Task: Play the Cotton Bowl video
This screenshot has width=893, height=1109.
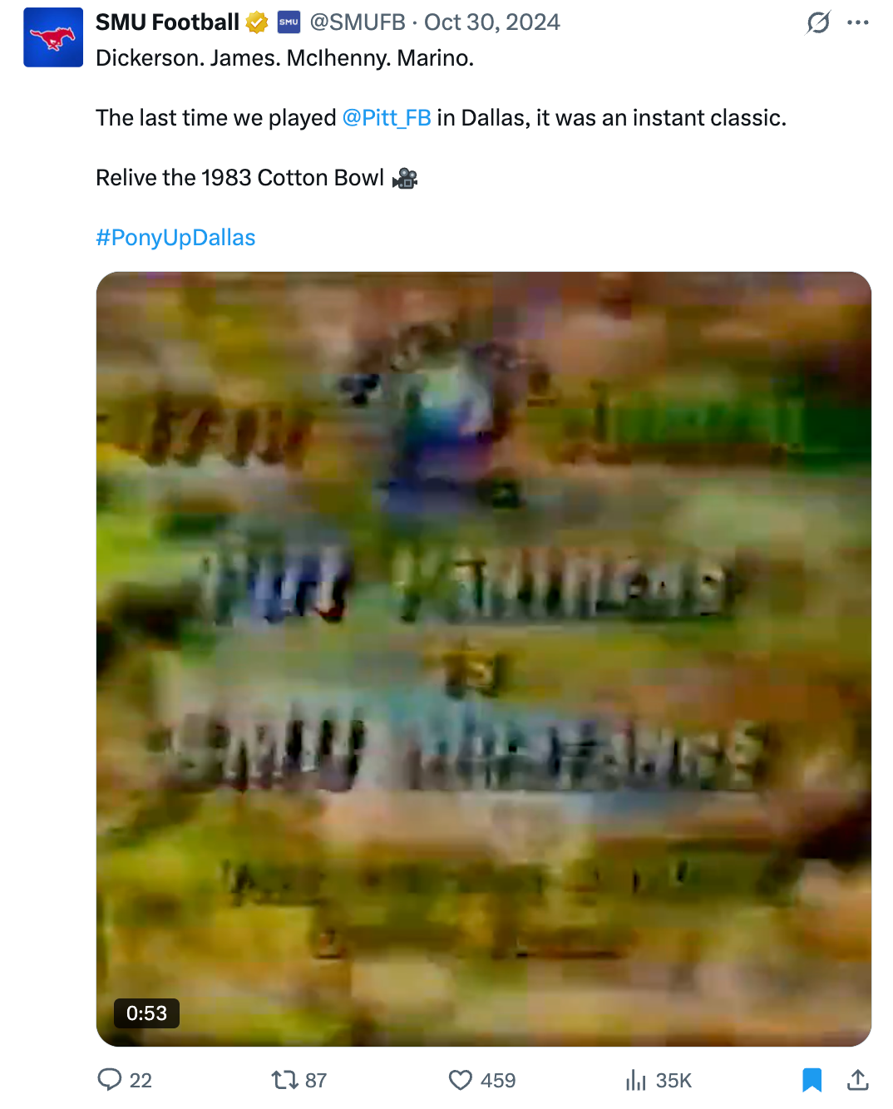Action: click(484, 659)
